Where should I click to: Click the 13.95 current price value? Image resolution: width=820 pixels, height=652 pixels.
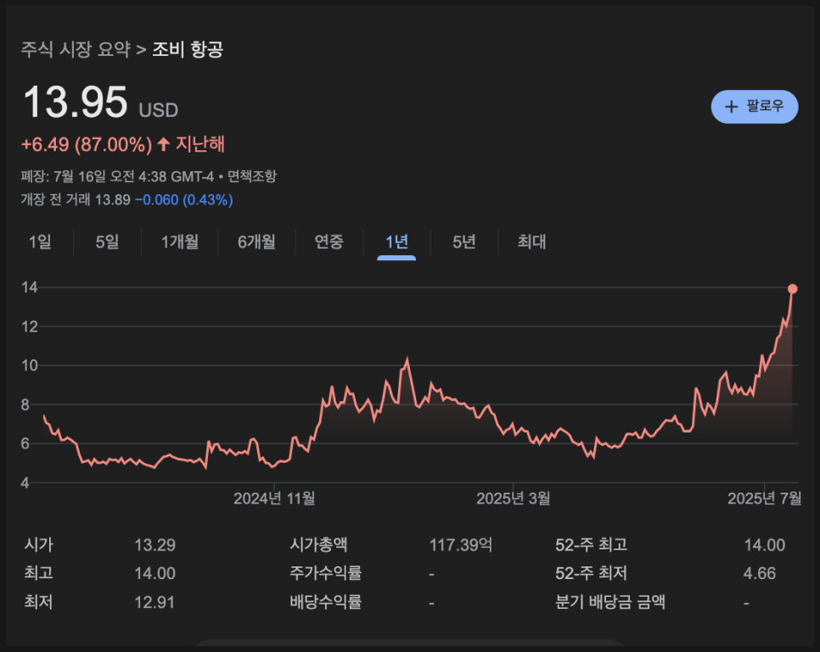point(76,102)
